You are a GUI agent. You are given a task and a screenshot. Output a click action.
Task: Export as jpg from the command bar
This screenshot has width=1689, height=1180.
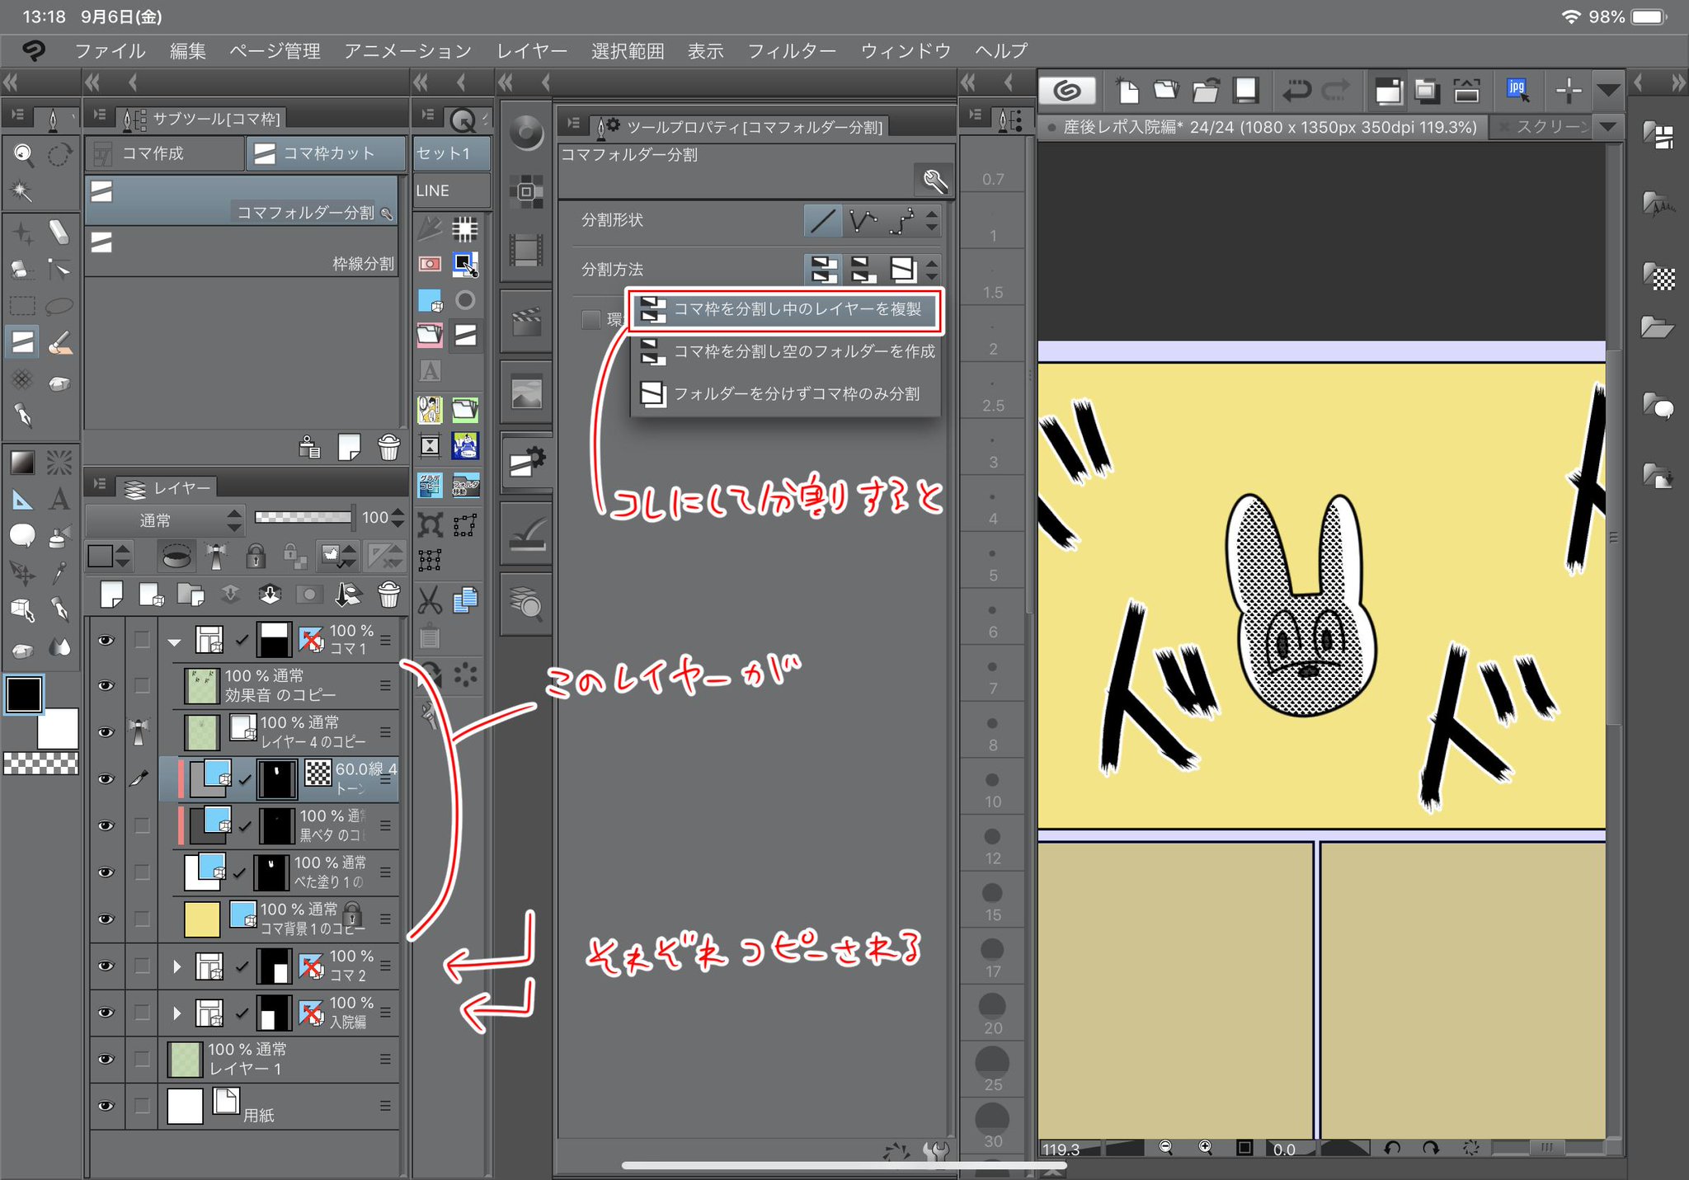coord(1517,90)
